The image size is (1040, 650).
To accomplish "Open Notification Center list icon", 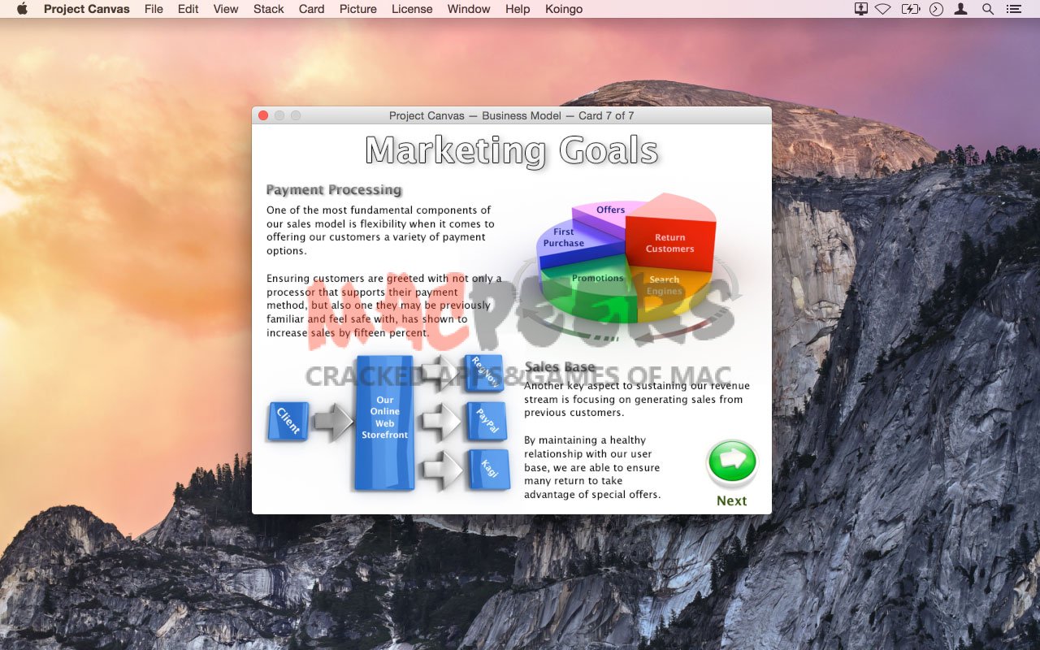I will coord(1013,9).
